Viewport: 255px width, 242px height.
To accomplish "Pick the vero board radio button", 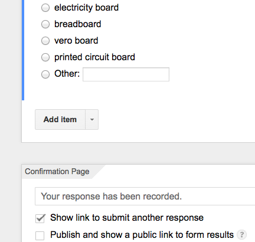I will click(x=45, y=41).
